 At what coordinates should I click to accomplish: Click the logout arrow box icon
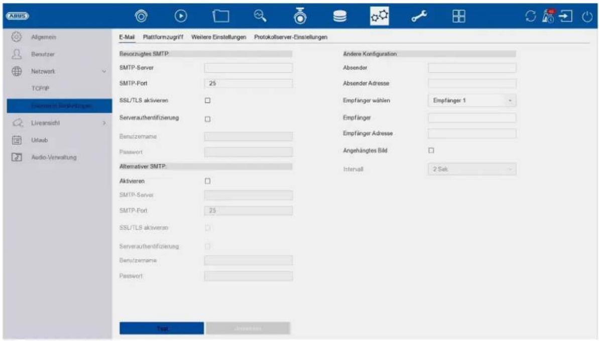tap(566, 16)
